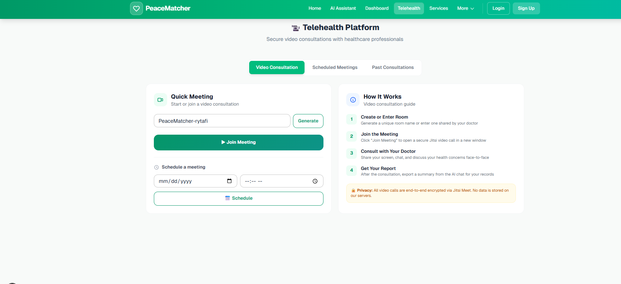Screen dimensions: 621x284
Task: Expand the More menu in the navbar
Action: 465,8
